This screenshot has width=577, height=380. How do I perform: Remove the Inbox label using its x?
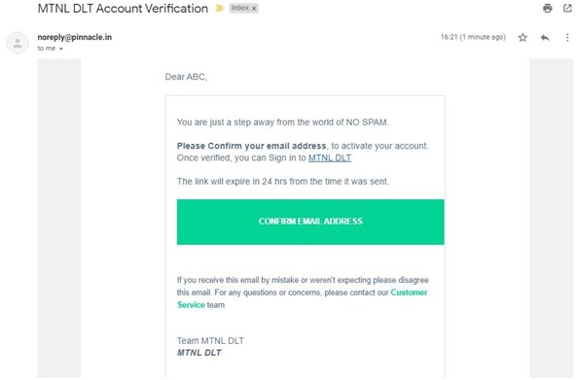[254, 9]
